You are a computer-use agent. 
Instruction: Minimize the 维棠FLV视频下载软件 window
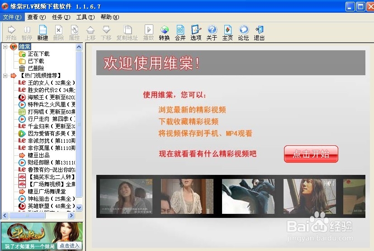(x=350, y=7)
